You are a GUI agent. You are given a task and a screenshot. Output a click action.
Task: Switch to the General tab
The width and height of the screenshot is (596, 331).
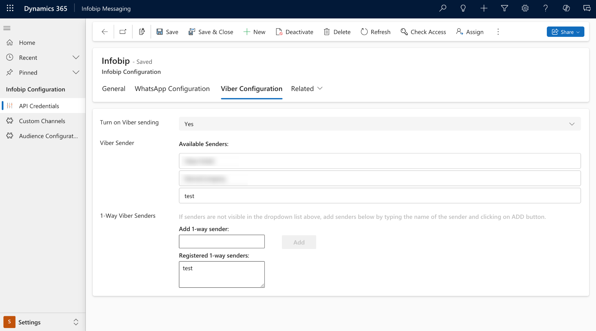click(x=114, y=89)
